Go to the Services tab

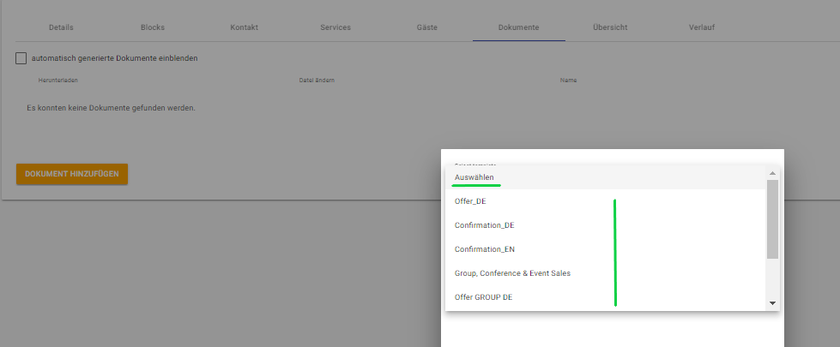click(335, 27)
